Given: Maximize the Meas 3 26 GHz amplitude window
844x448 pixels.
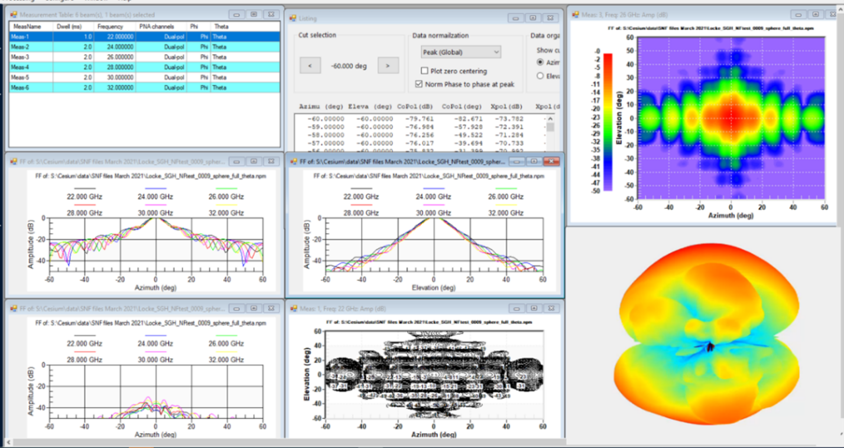Looking at the screenshot, I should (815, 14).
